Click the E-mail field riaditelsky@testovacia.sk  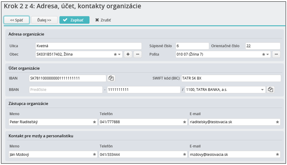pos(235,122)
